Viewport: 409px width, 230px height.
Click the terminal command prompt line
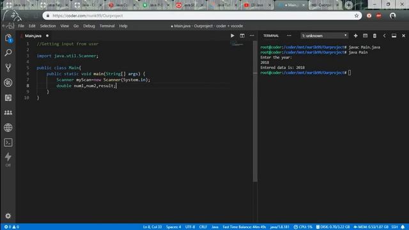[305, 73]
